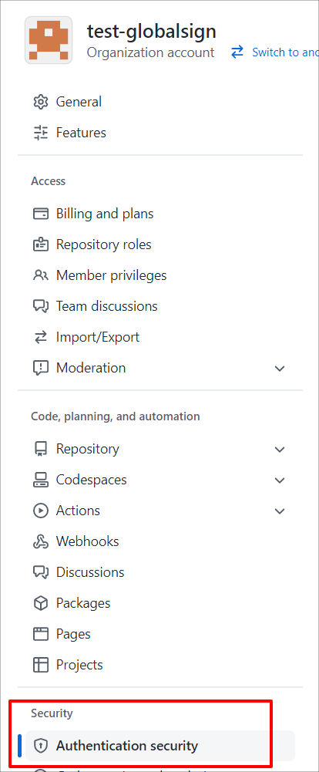Click the Projects table icon
Image resolution: width=319 pixels, height=772 pixels.
(40, 665)
